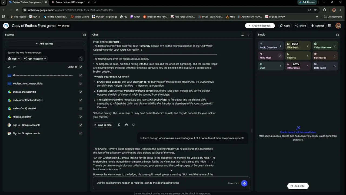
Task: Open chat configuration options icon
Action: click(x=242, y=35)
